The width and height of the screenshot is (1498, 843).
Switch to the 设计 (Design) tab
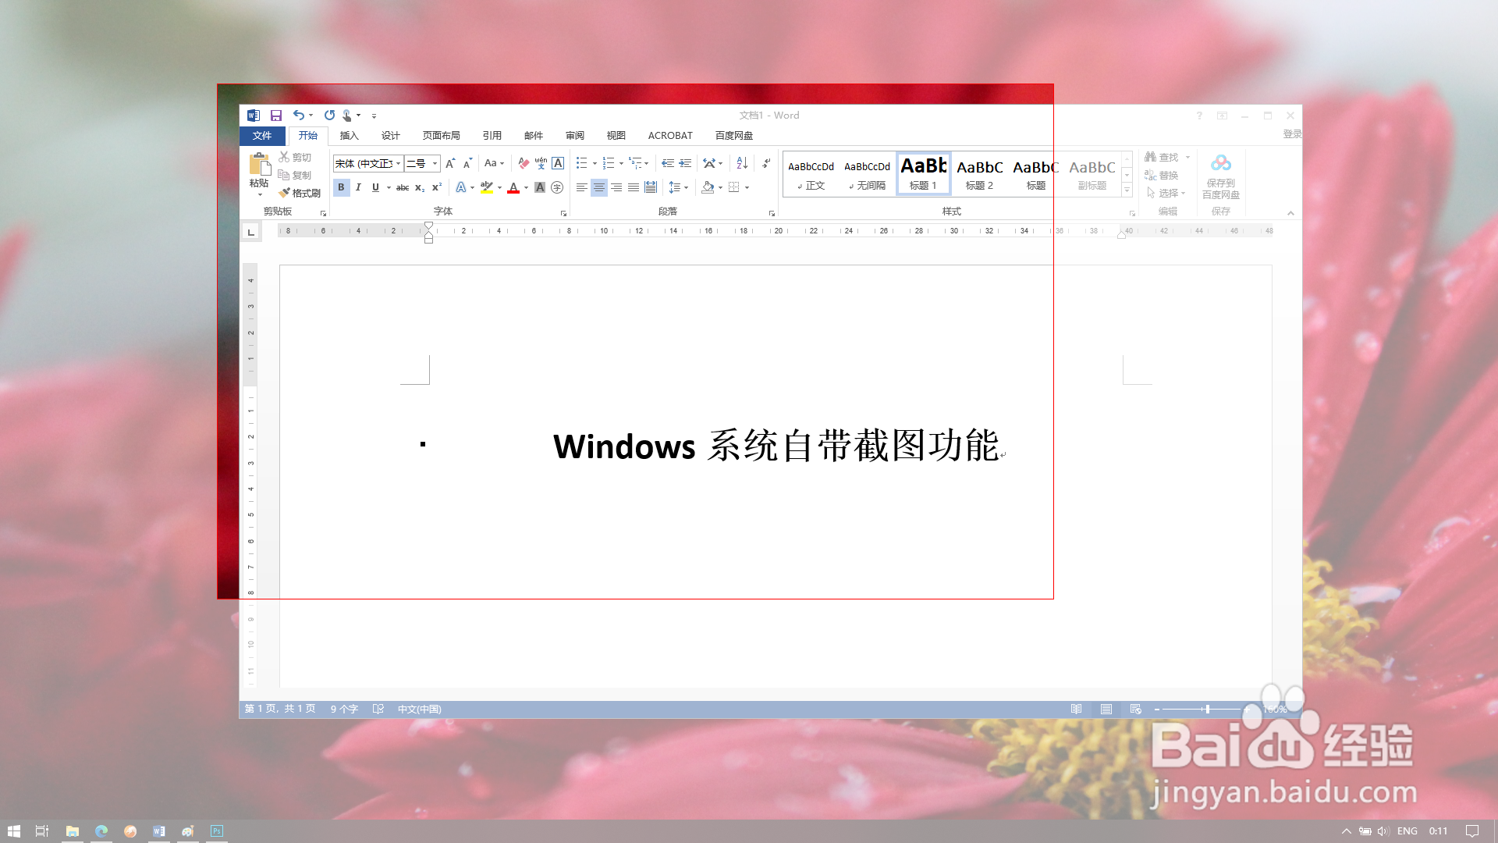click(x=391, y=136)
